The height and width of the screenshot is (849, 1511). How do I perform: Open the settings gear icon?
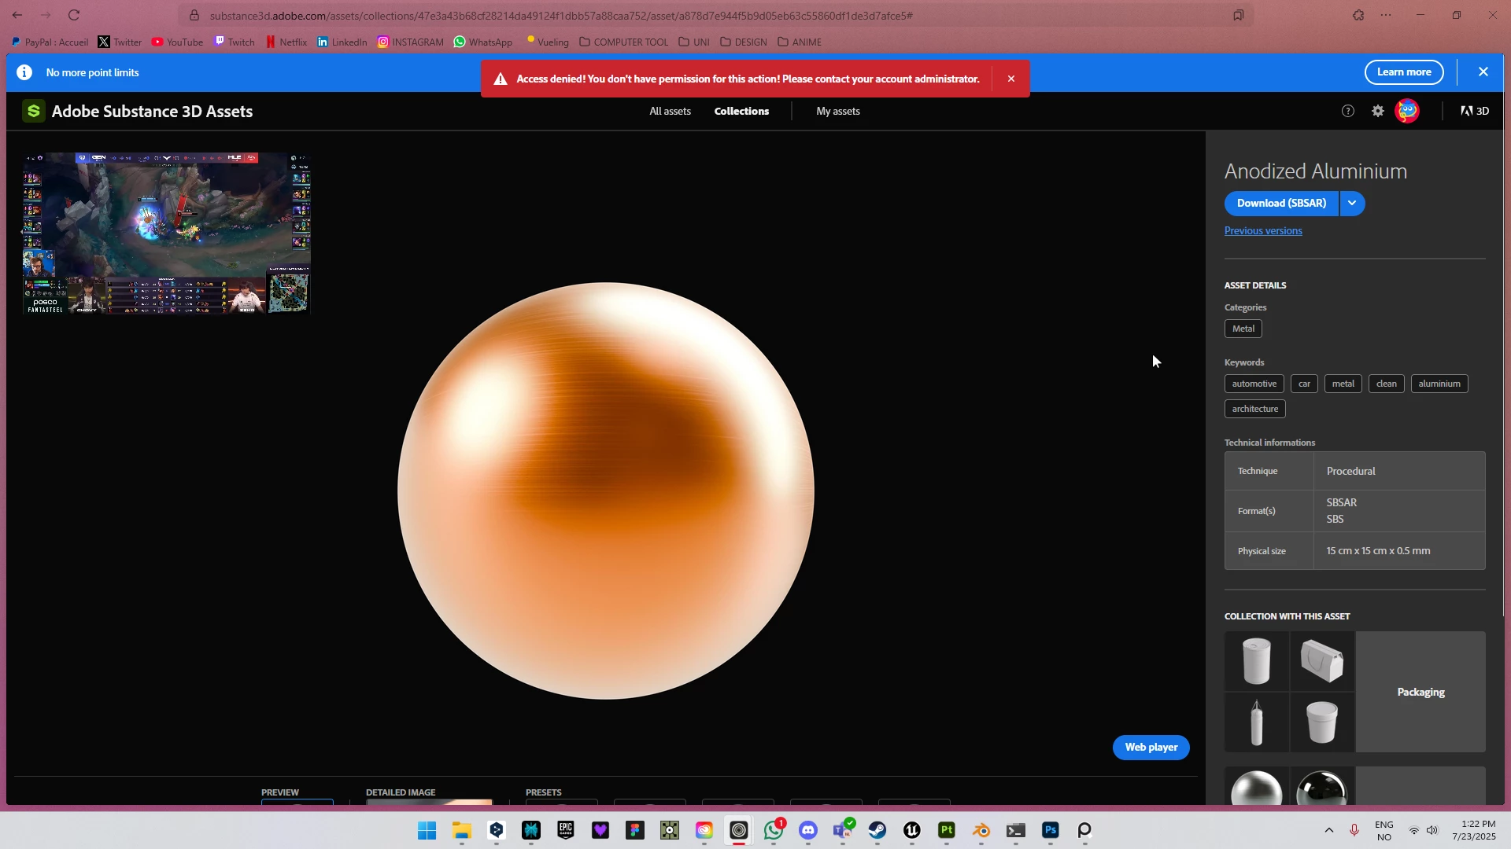click(1378, 111)
